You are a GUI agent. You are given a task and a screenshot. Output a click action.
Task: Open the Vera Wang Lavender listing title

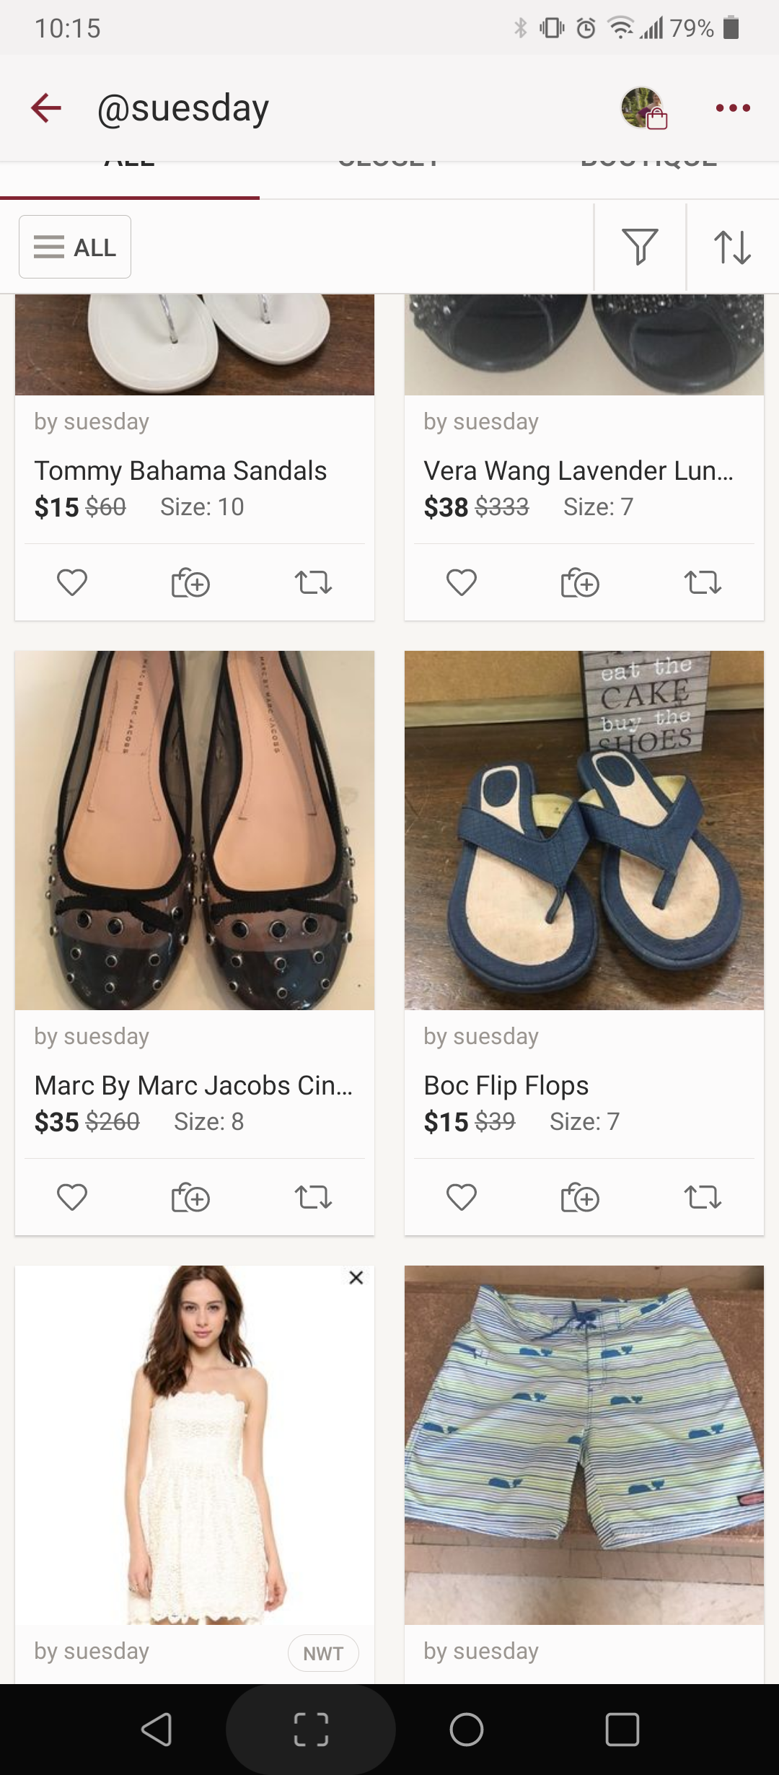point(578,471)
